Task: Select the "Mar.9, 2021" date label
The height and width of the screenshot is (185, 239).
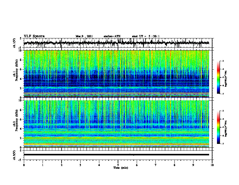Action: [84, 36]
